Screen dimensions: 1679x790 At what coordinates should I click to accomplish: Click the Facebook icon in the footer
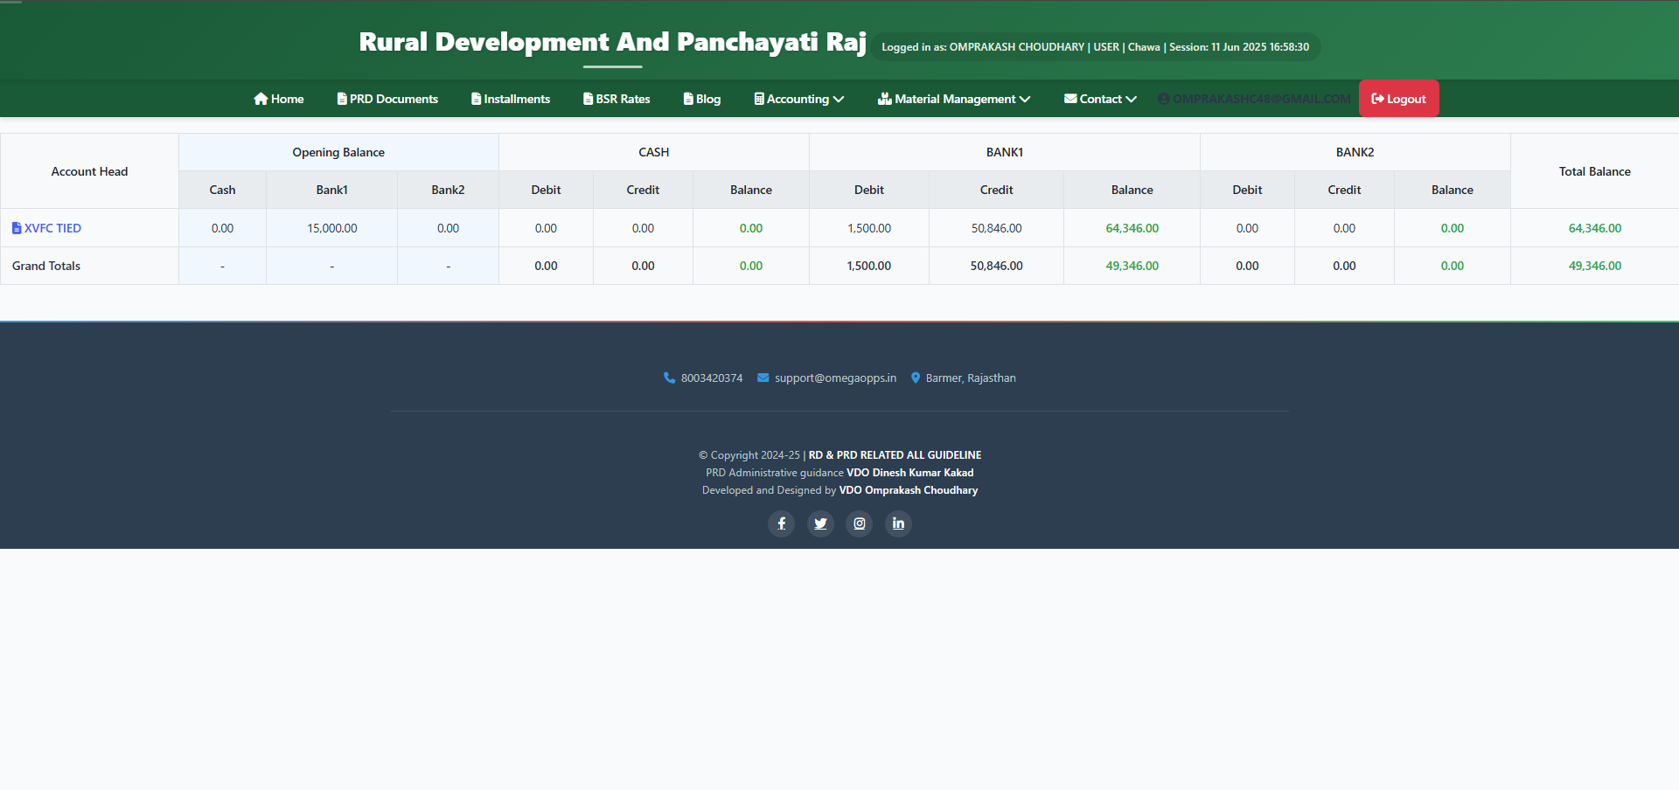click(781, 523)
